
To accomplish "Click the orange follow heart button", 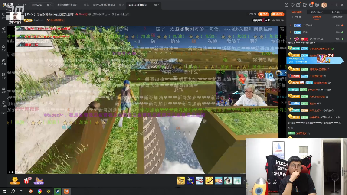I will (264, 14).
